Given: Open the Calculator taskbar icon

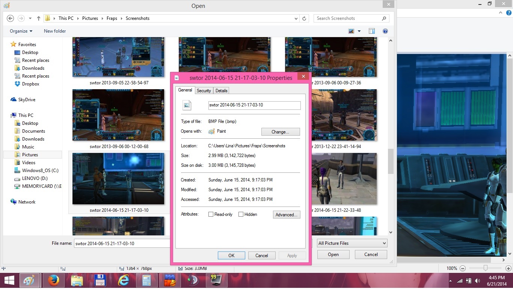Looking at the screenshot, I should (146, 280).
